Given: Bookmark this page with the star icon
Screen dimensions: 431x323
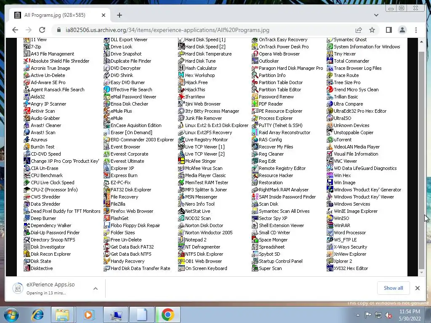Looking at the screenshot, I should point(372,30).
